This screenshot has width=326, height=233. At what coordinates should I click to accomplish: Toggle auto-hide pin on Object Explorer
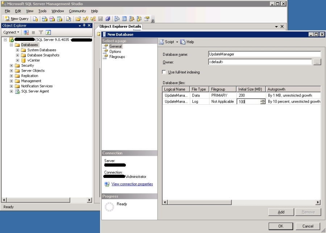click(x=84, y=25)
